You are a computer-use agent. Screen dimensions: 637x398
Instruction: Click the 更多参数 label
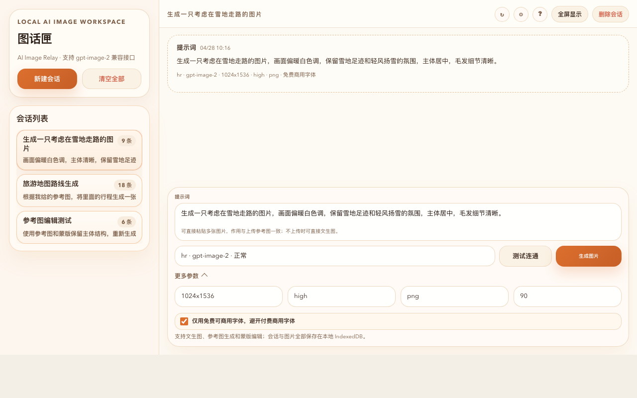[x=187, y=276]
